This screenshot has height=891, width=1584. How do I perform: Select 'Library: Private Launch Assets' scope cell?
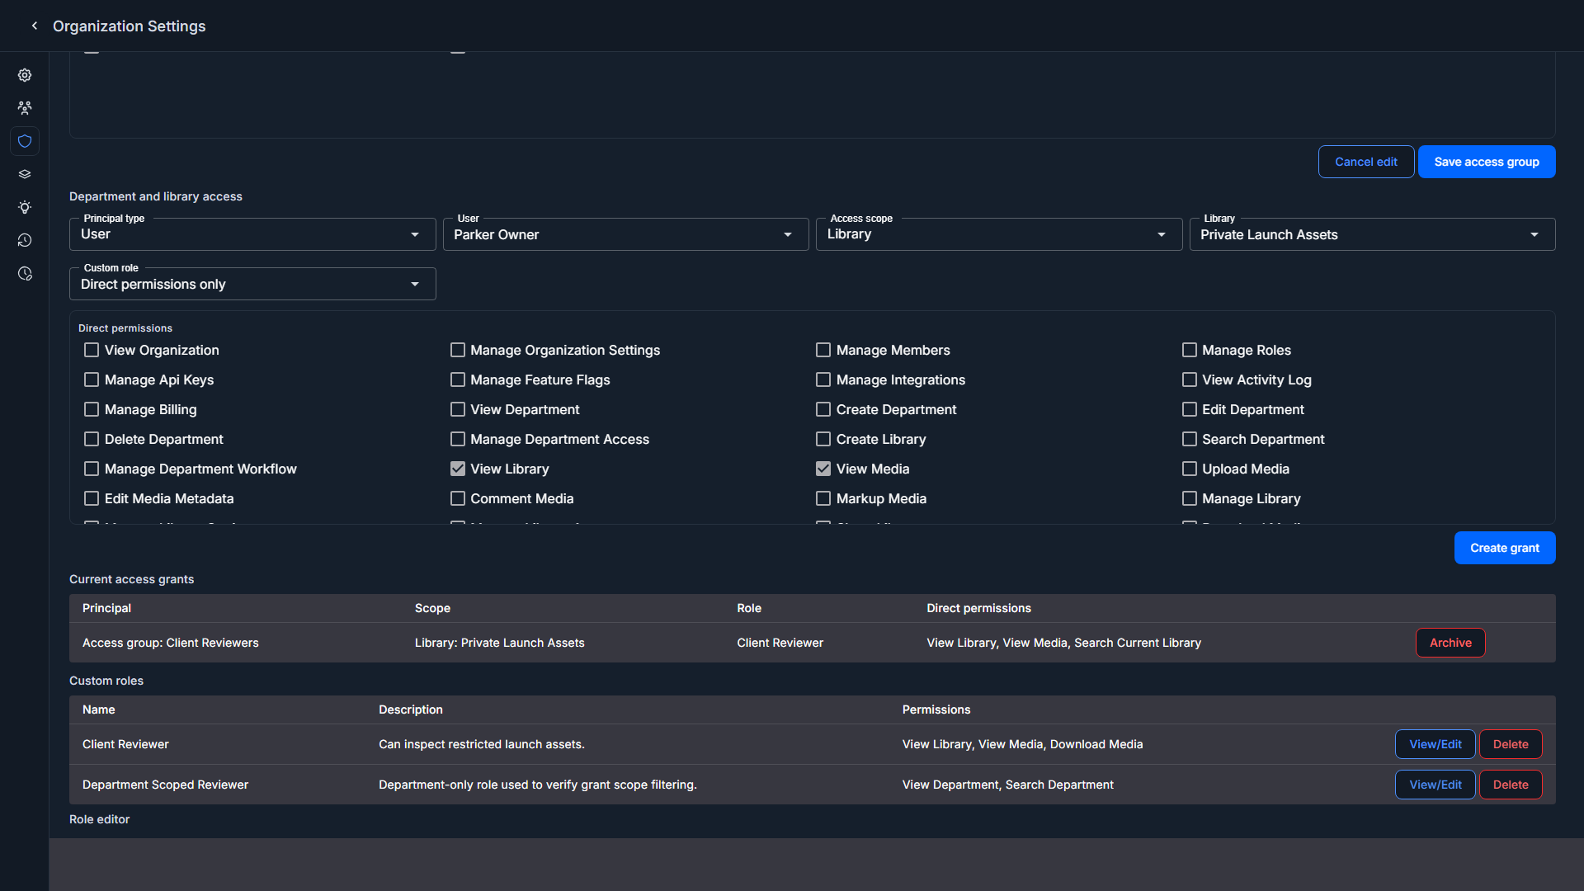coord(499,643)
